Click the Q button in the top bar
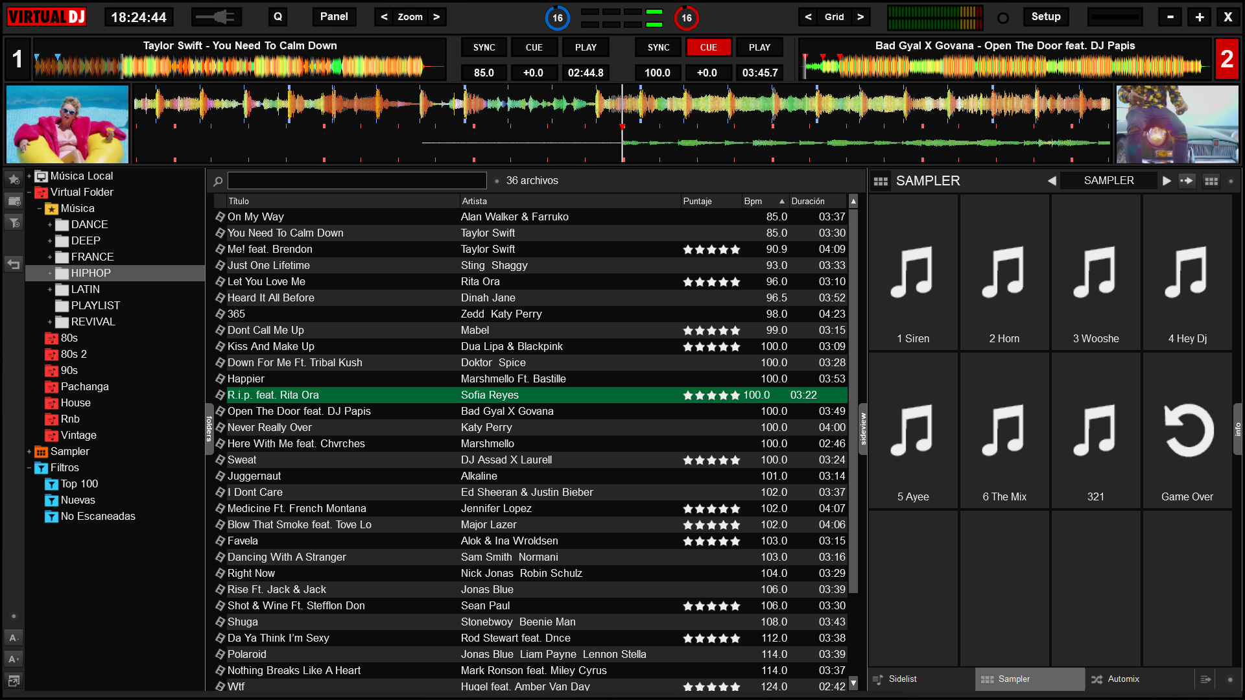Screen dimensions: 1245x700 (278, 17)
